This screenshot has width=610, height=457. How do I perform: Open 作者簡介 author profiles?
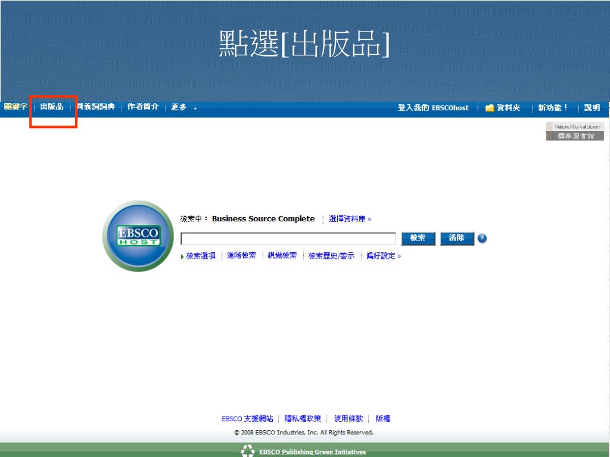[x=143, y=107]
